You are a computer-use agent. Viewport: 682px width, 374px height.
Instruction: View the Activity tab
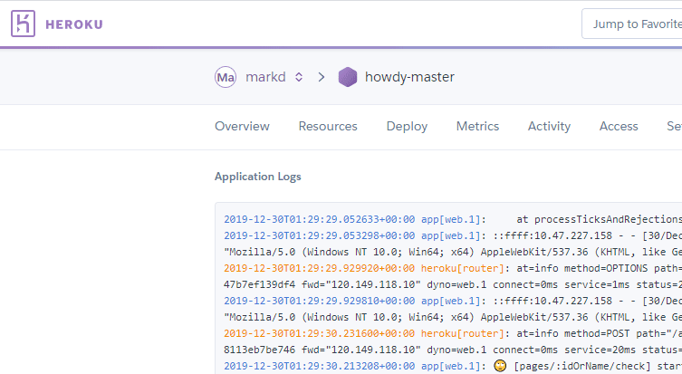click(x=549, y=127)
